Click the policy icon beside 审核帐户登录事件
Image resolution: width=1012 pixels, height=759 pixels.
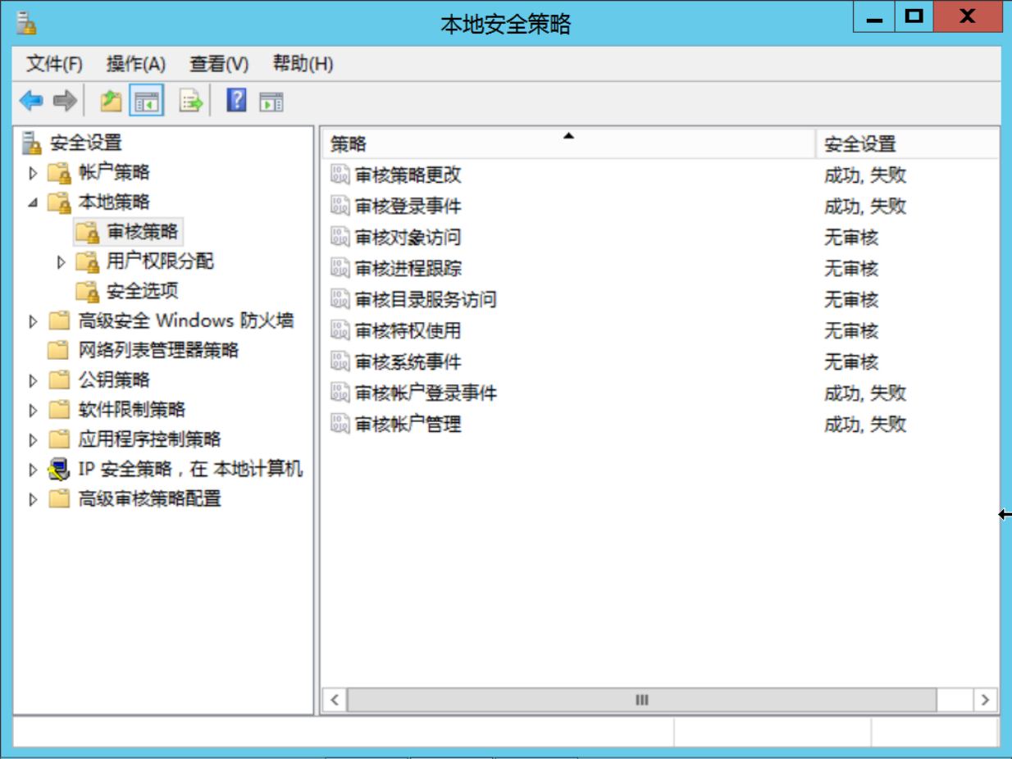[x=340, y=393]
